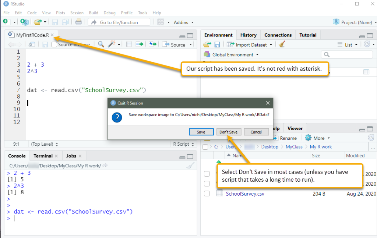Click the Desktop breadcrumb in Files path
This screenshot has width=377, height=238.
click(x=269, y=147)
